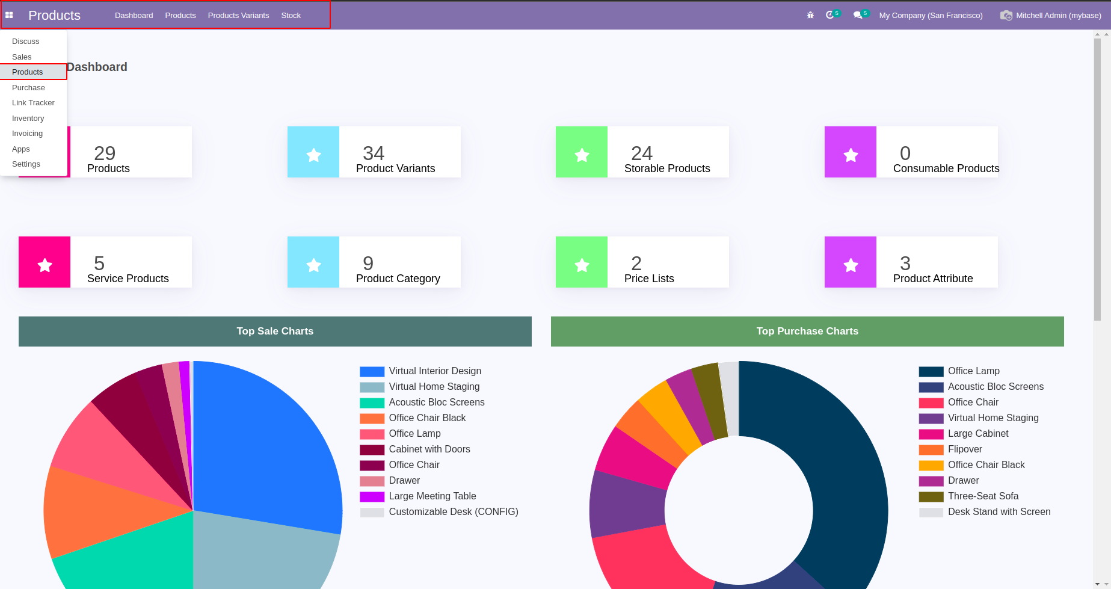Select Apps in apps dropdown
The height and width of the screenshot is (589, 1111).
click(34, 149)
